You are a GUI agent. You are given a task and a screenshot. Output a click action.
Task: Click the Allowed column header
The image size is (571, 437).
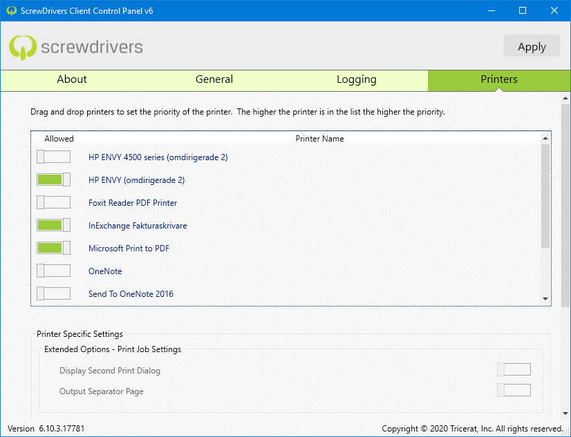59,139
